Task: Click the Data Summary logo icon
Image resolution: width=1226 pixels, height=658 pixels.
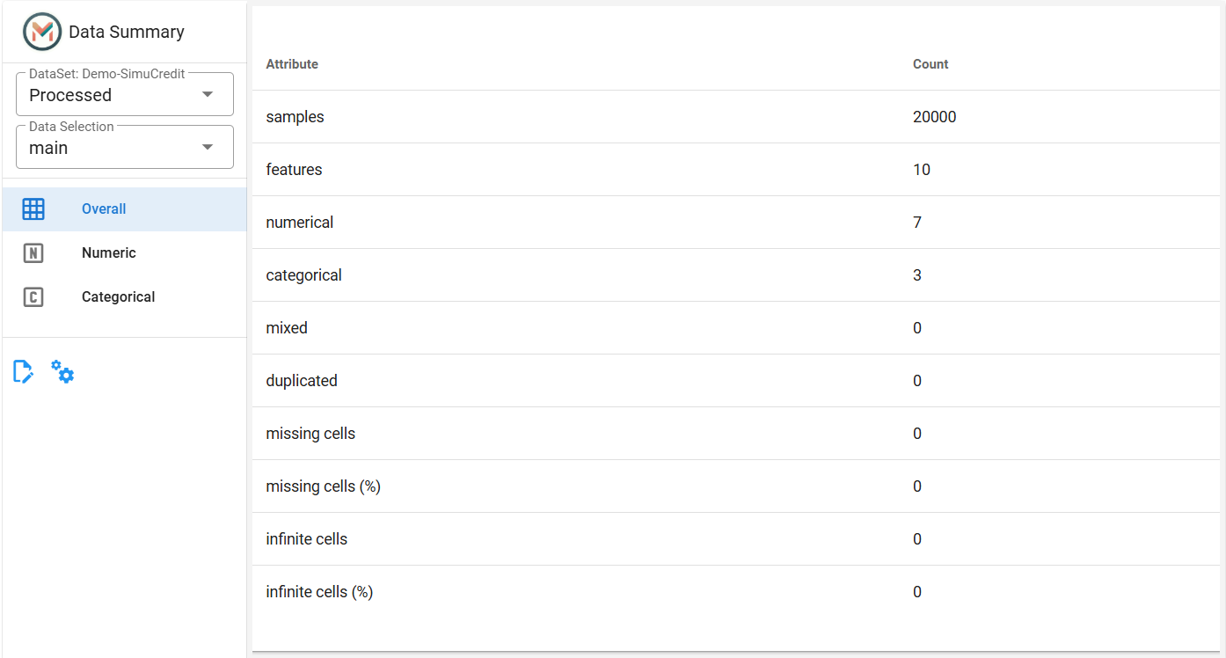Action: 42,32
